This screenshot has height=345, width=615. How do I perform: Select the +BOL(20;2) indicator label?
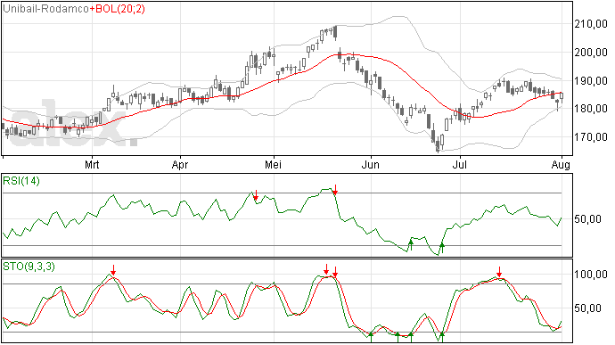point(117,9)
